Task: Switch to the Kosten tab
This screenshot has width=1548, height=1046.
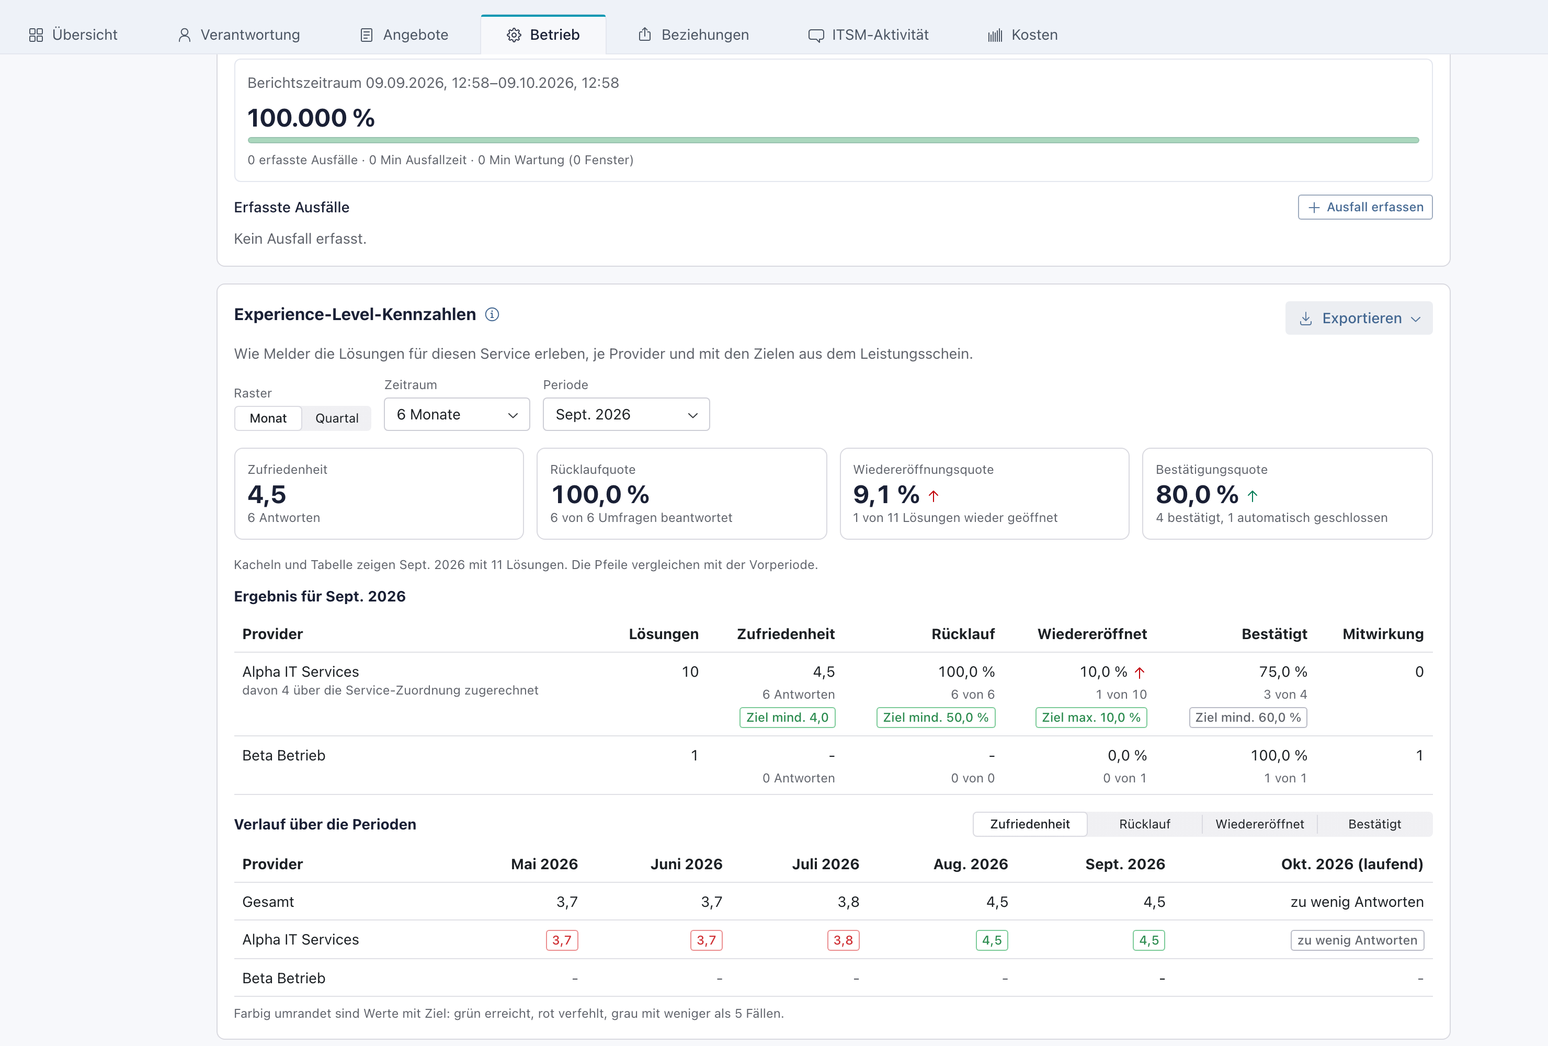Action: coord(1022,35)
